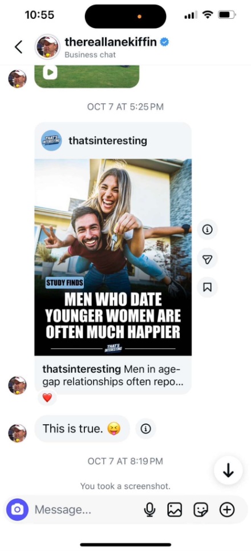This screenshot has width=251, height=551.
Task: Tap info icon next to 'This is true.'
Action: click(145, 429)
